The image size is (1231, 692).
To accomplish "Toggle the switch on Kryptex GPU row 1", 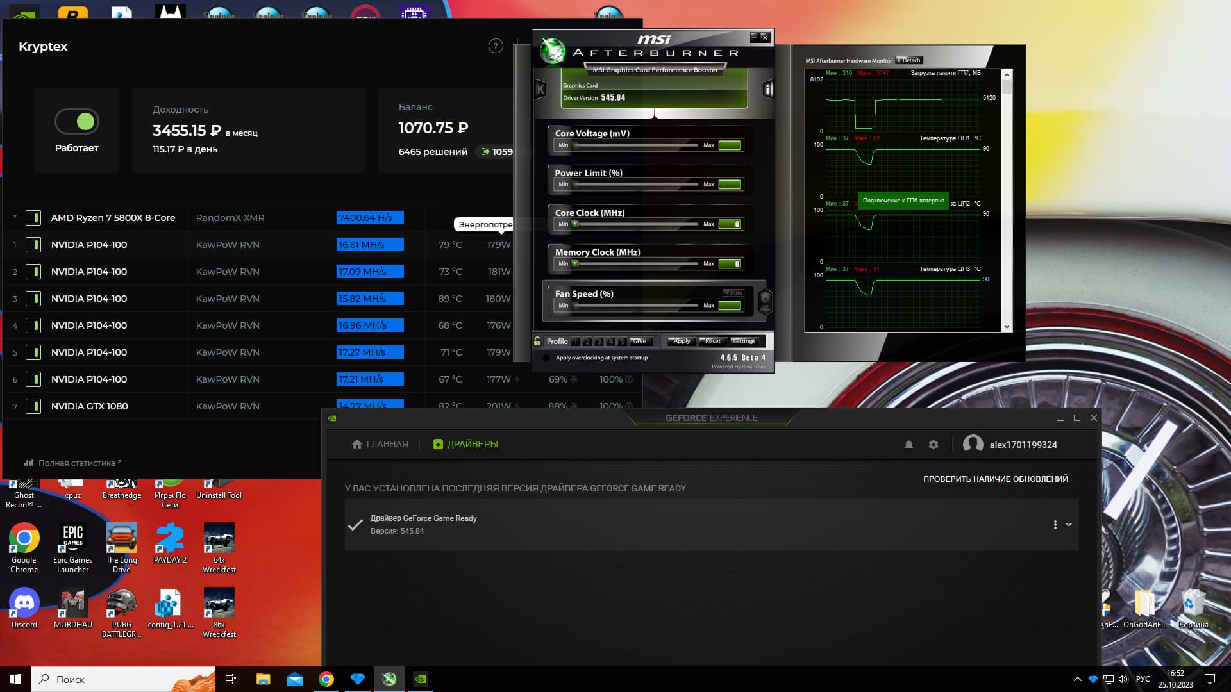I will [33, 245].
